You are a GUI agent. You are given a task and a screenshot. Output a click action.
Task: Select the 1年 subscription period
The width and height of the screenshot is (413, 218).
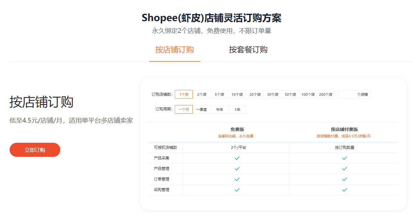coord(237,109)
